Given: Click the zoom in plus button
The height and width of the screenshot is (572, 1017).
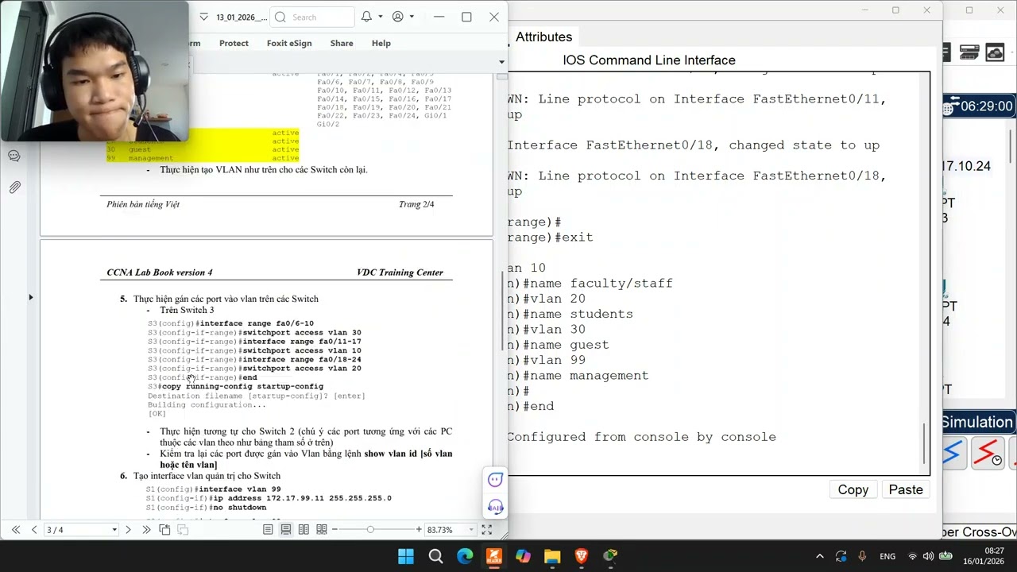Looking at the screenshot, I should [x=419, y=530].
